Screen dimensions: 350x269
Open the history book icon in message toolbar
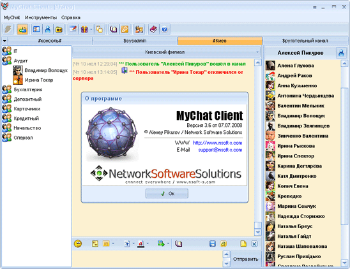pyautogui.click(x=179, y=244)
